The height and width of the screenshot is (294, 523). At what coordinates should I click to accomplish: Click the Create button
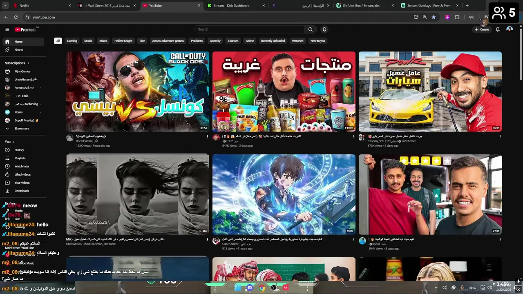[481, 29]
